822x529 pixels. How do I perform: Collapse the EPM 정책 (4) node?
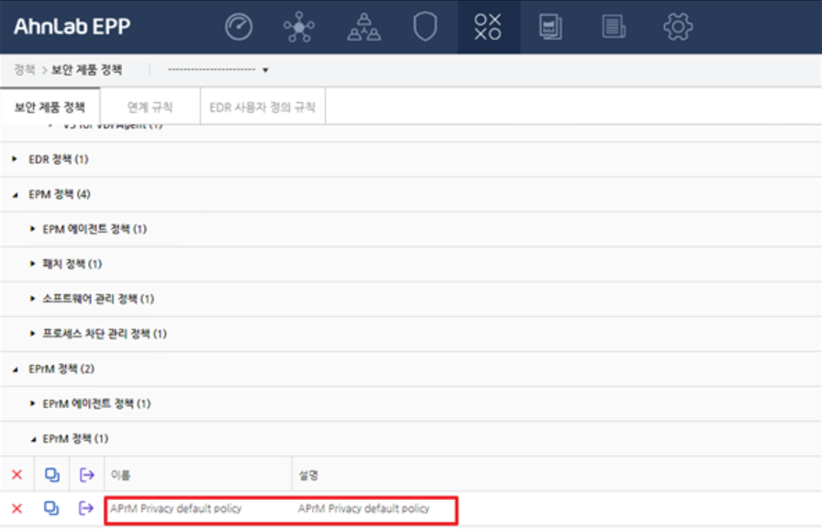[x=15, y=195]
